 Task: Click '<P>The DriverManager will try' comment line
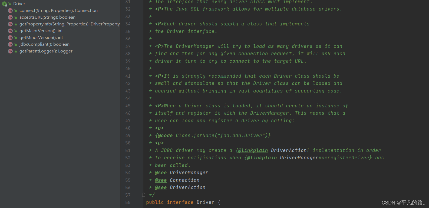249,46
